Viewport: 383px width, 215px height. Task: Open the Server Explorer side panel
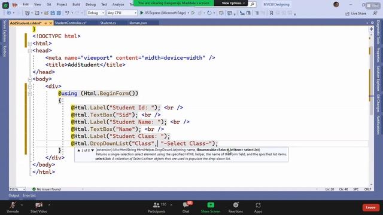pyautogui.click(x=4, y=31)
